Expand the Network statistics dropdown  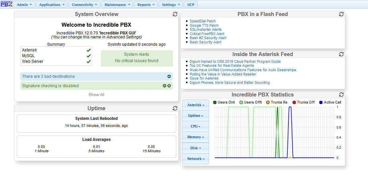(x=195, y=159)
